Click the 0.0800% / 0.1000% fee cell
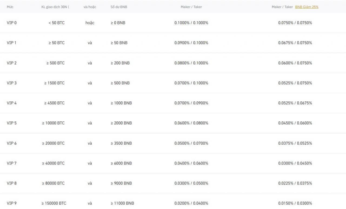The width and height of the screenshot is (346, 209). tap(191, 63)
